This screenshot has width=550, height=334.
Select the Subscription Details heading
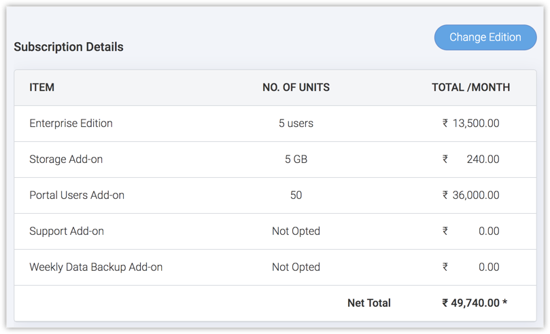coord(69,47)
